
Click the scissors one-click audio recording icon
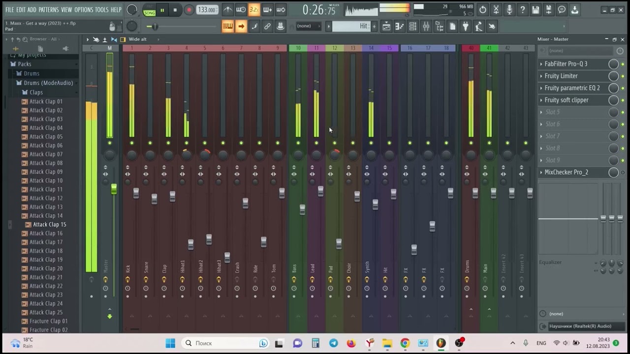(496, 9)
